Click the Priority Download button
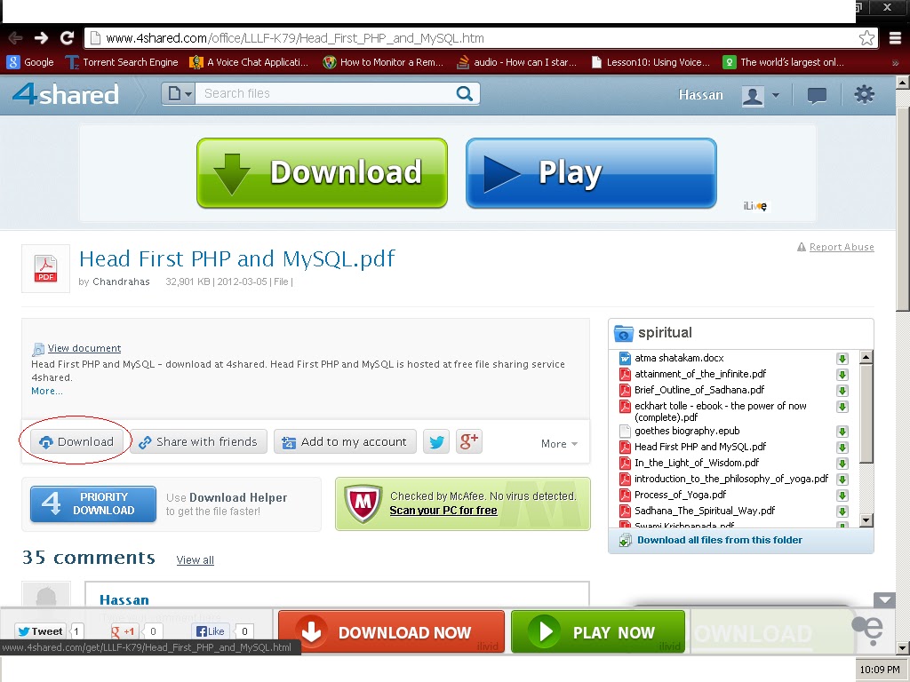The height and width of the screenshot is (682, 910). (x=93, y=504)
